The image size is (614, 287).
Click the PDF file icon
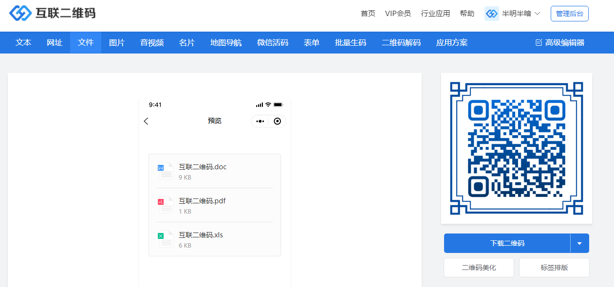(165, 205)
